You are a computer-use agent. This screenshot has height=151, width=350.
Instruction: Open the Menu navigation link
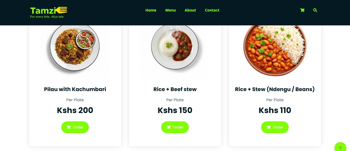[170, 10]
